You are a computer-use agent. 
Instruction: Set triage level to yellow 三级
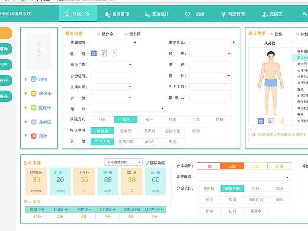coord(256,166)
